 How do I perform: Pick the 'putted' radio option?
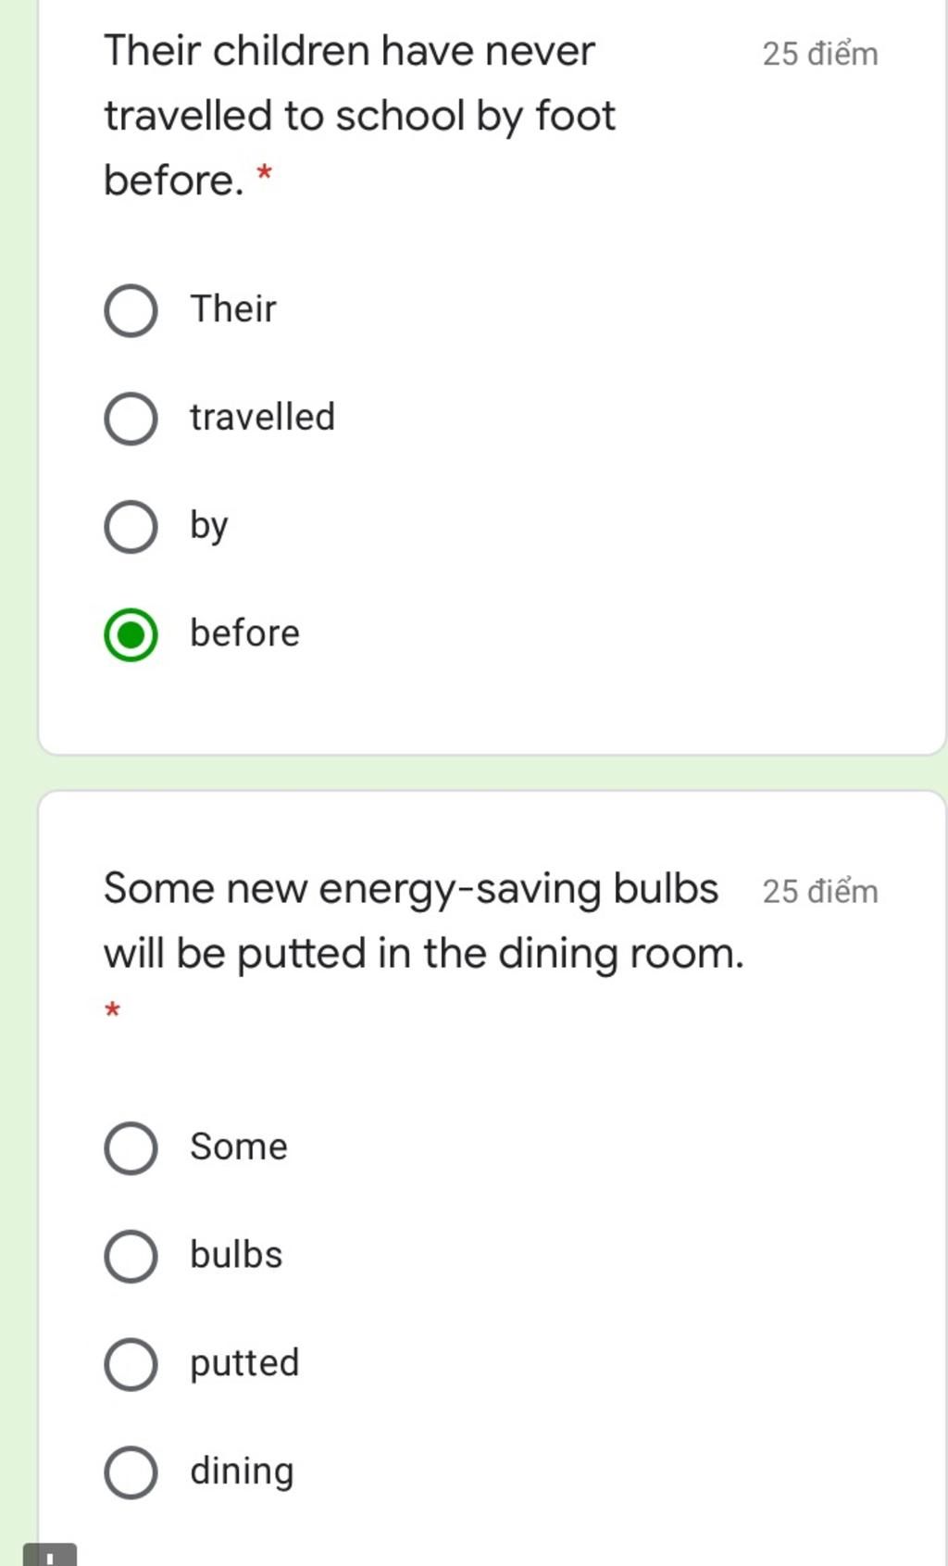(131, 1364)
